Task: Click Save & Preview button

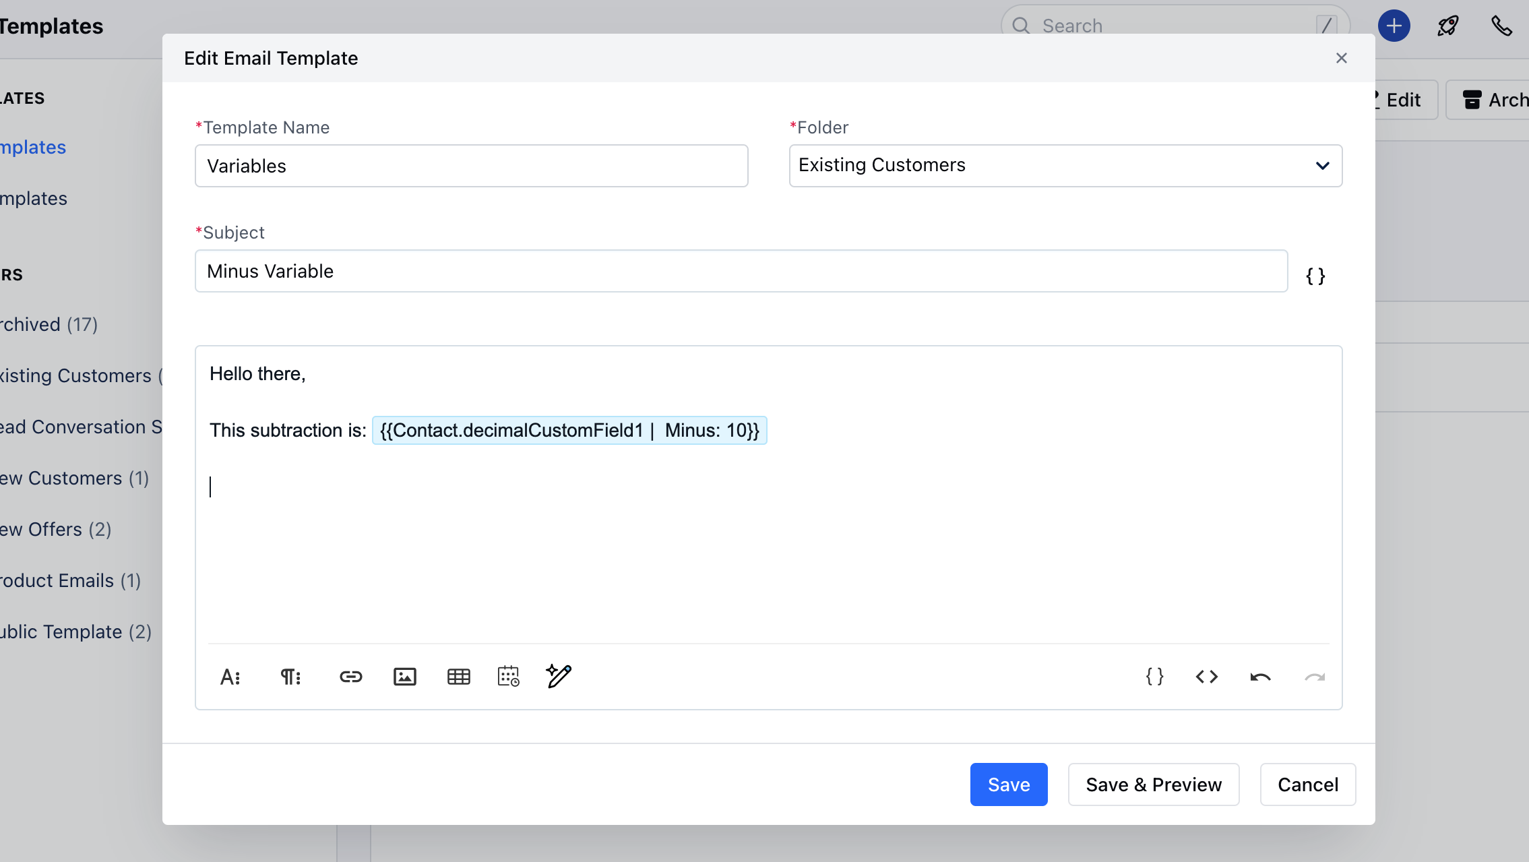Action: 1153,784
